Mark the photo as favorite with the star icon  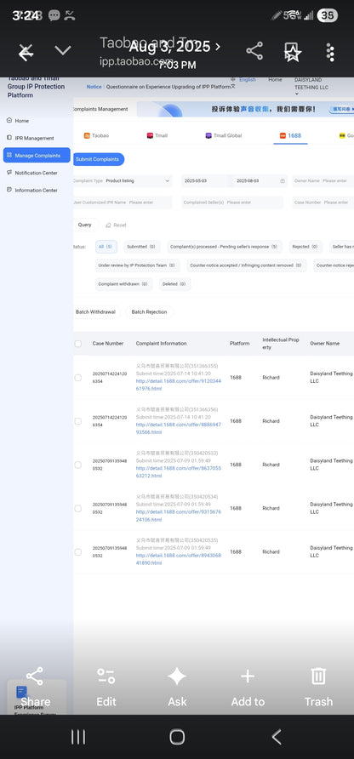(x=293, y=51)
